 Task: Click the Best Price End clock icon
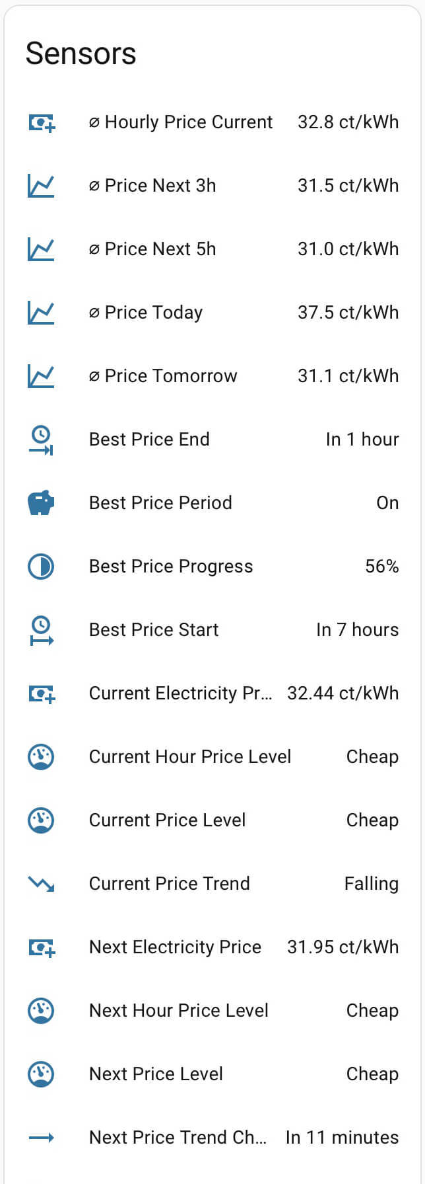[41, 440]
